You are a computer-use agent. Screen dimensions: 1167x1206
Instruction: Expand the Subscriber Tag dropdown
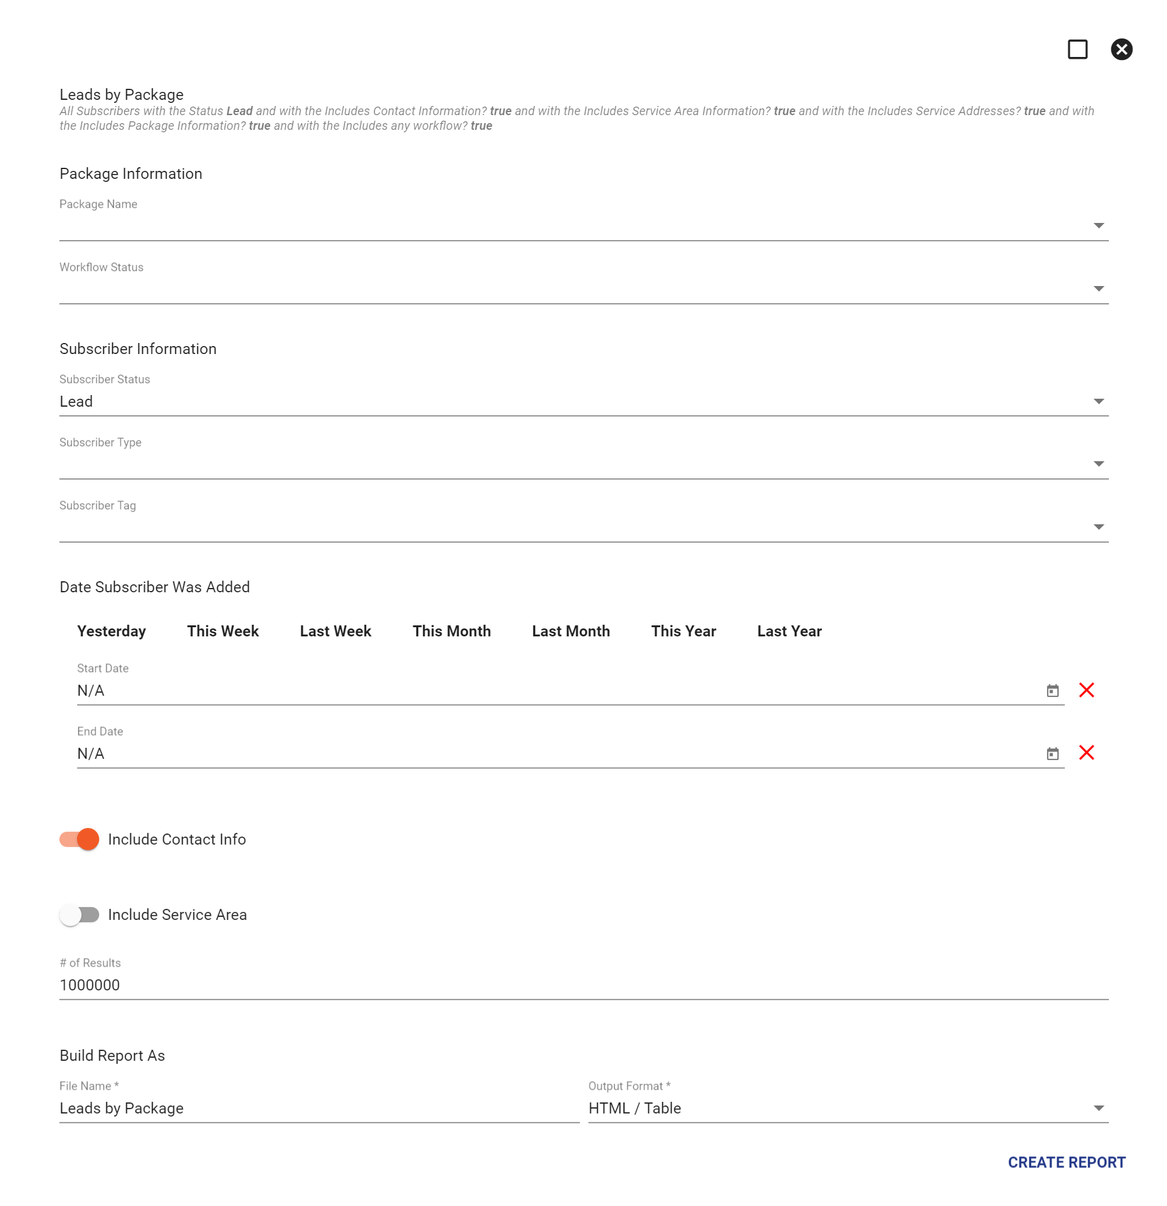pyautogui.click(x=583, y=527)
